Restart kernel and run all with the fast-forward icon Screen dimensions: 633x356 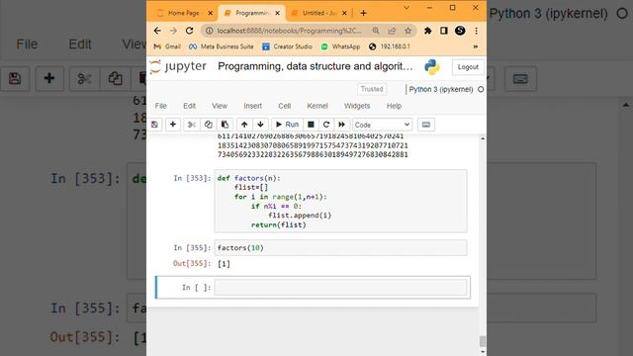point(341,125)
